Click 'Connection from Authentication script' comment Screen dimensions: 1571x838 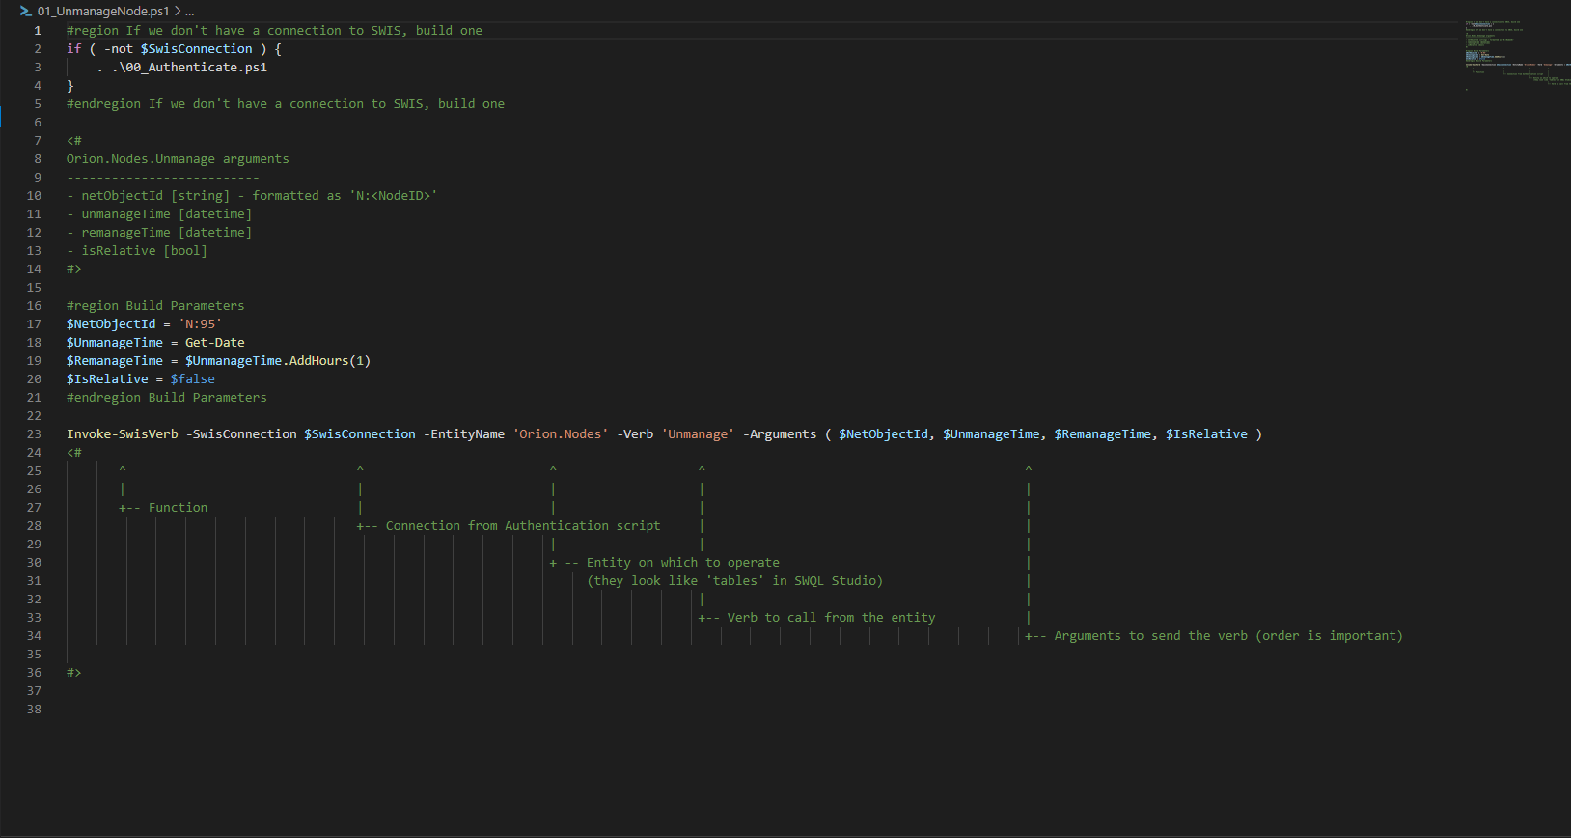point(523,525)
